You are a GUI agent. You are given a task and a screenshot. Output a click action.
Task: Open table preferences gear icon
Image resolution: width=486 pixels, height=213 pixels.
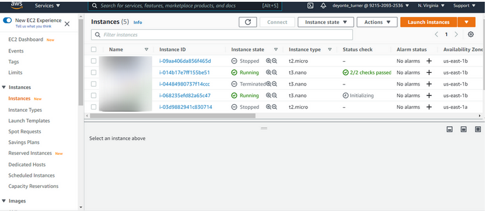tap(470, 34)
